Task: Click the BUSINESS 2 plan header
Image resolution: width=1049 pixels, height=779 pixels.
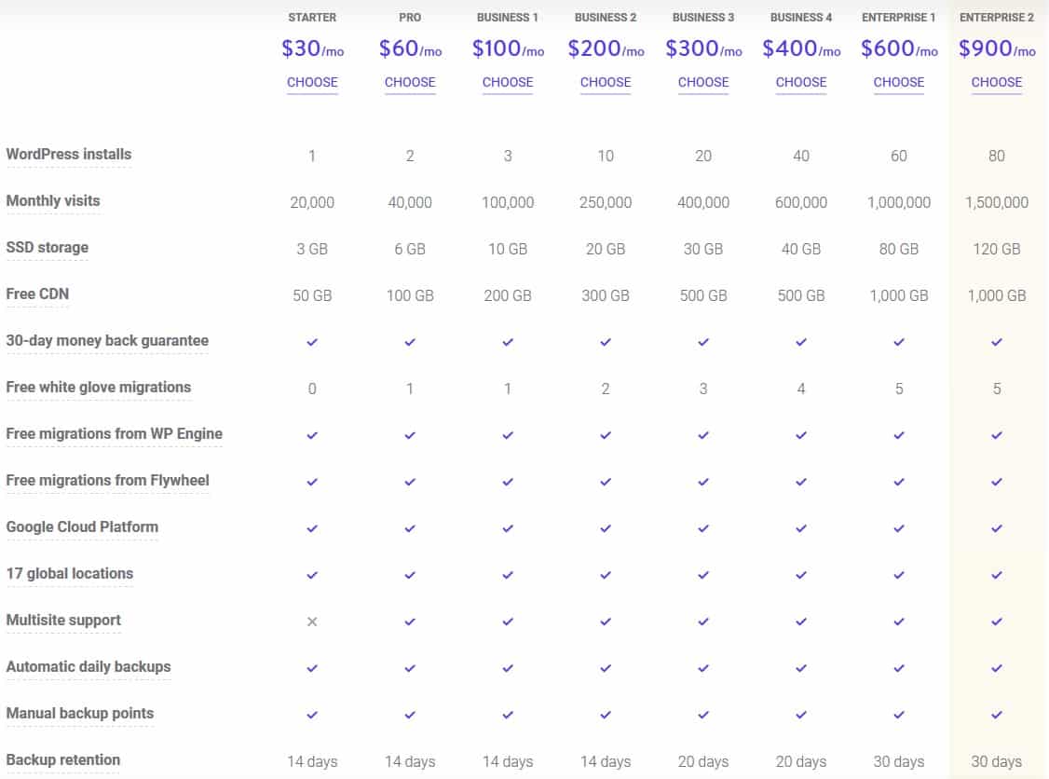Action: (x=605, y=18)
